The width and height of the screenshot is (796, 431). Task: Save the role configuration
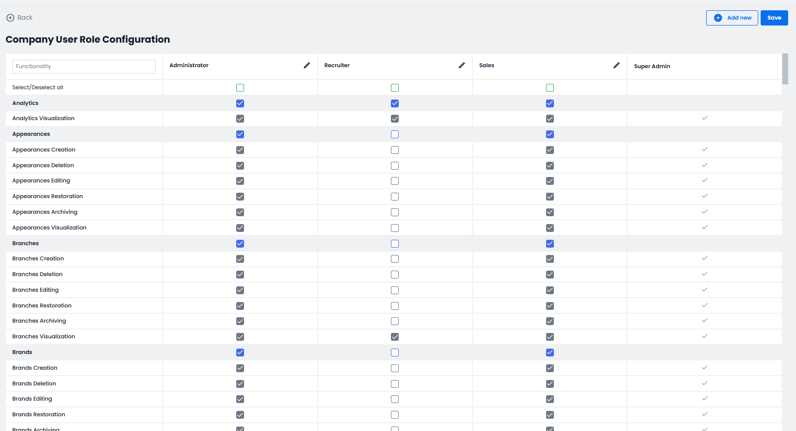coord(774,18)
